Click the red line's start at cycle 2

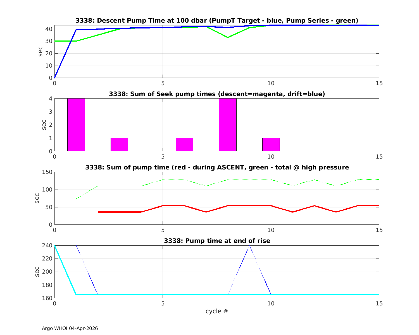point(98,212)
